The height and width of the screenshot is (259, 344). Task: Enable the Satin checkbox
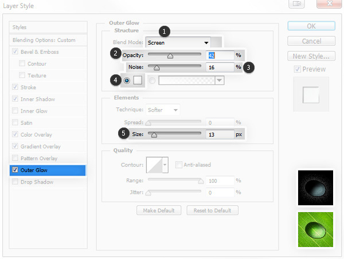click(15, 122)
